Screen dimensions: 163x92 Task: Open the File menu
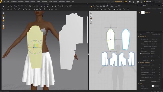coord(5,2)
